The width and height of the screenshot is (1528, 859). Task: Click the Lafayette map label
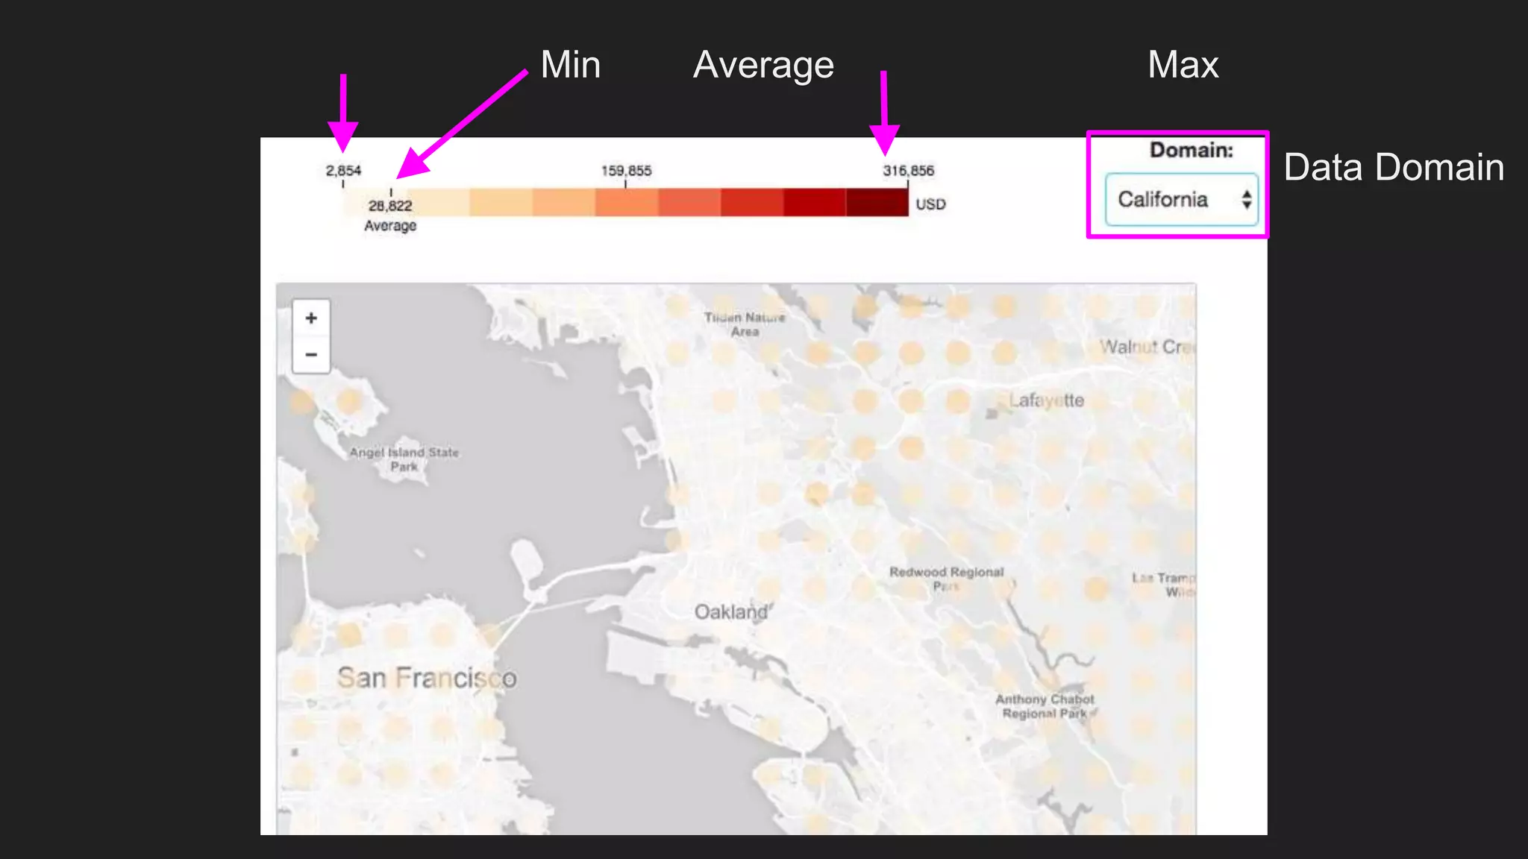pos(1046,400)
